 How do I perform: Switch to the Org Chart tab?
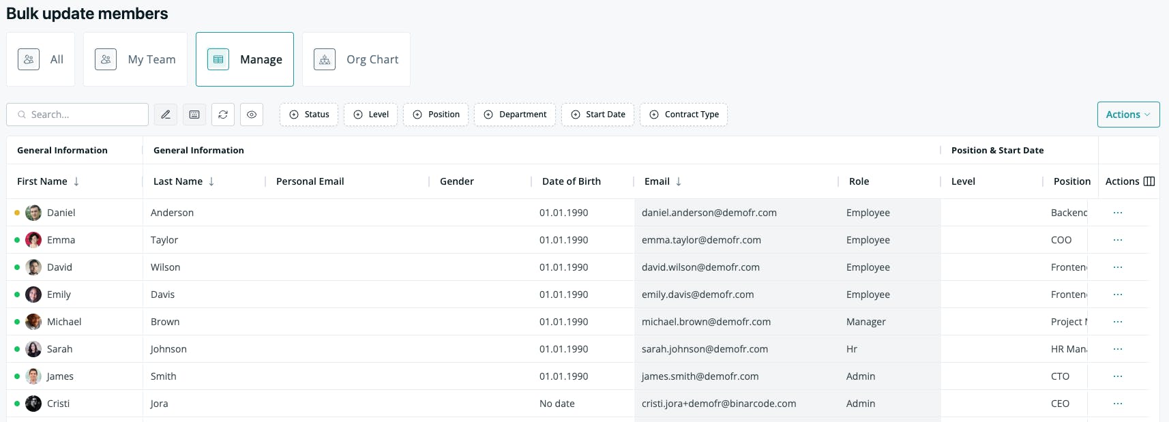pos(356,59)
